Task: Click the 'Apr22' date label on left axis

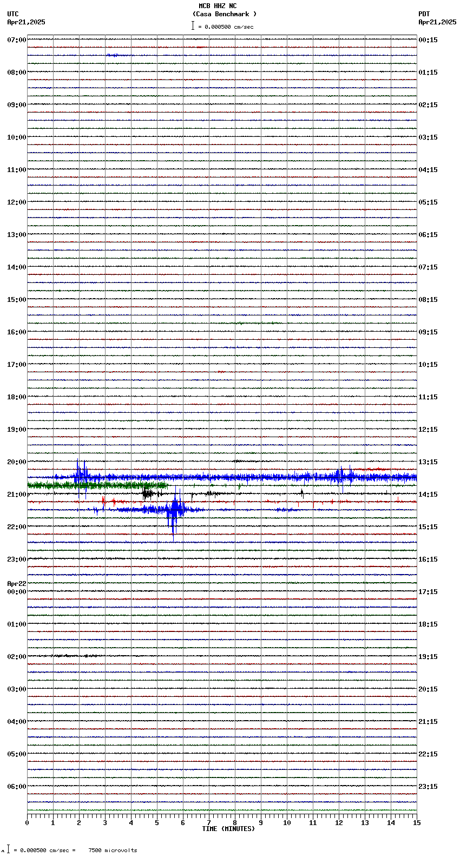Action: tap(17, 584)
